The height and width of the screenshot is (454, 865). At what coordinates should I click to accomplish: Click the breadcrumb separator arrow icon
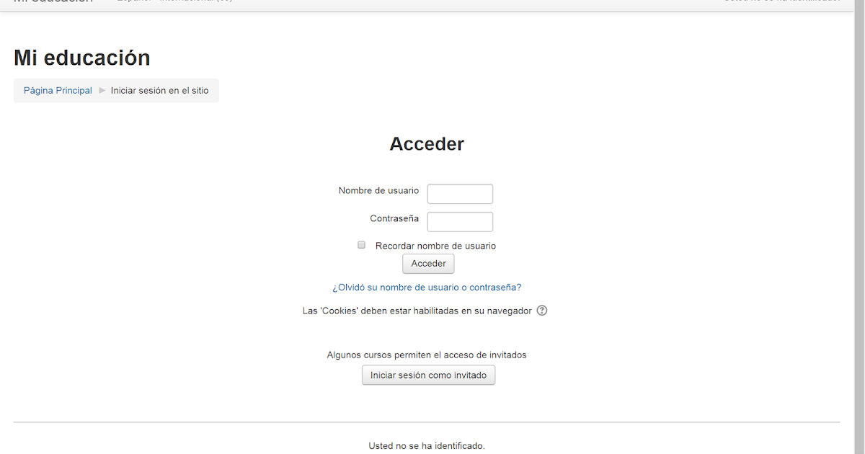102,90
